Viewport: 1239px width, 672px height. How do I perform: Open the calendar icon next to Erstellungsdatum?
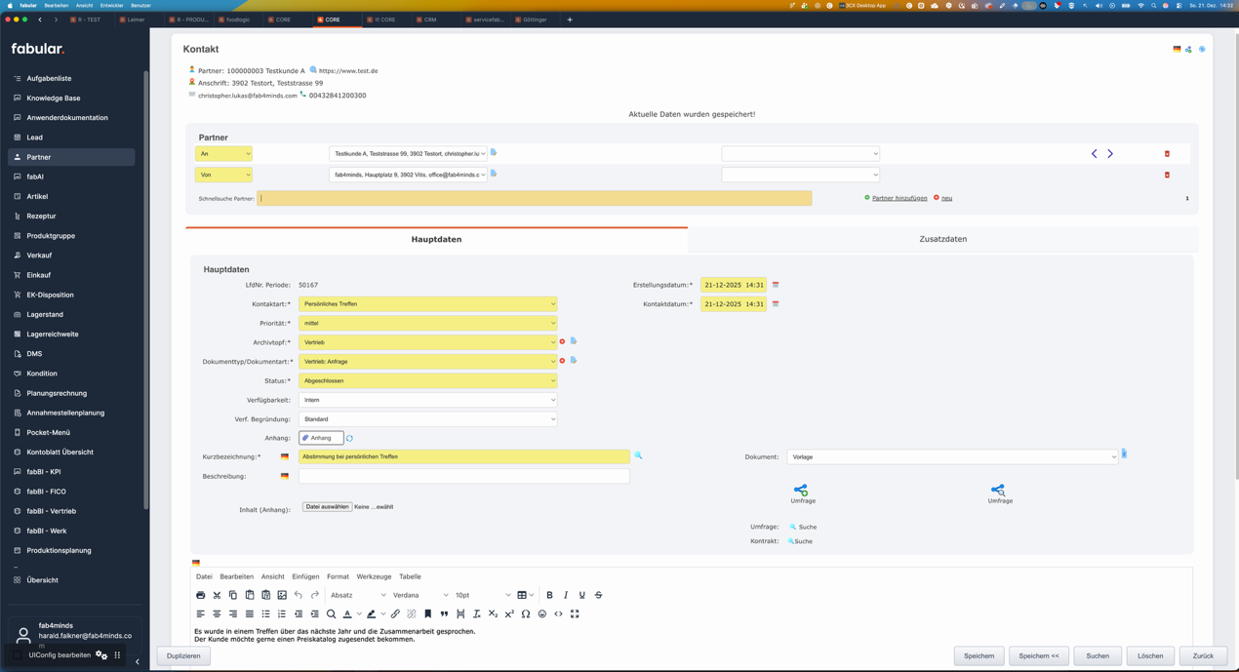tap(774, 286)
